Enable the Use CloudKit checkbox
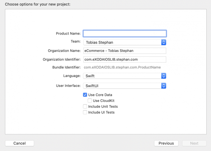Viewport: 211px width, 151px height. pos(90,101)
